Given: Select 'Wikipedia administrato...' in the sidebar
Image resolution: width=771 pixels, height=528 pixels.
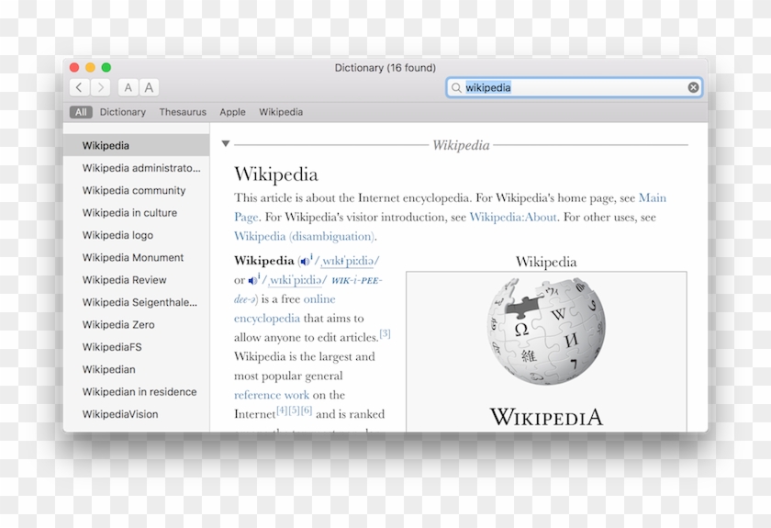Looking at the screenshot, I should 136,168.
